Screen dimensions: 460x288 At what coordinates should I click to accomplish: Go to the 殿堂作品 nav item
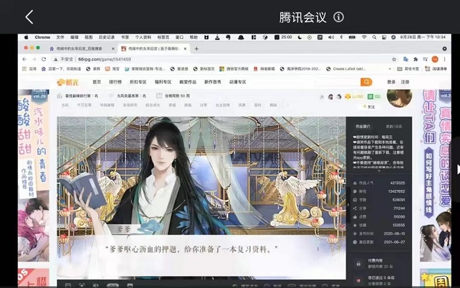[188, 82]
